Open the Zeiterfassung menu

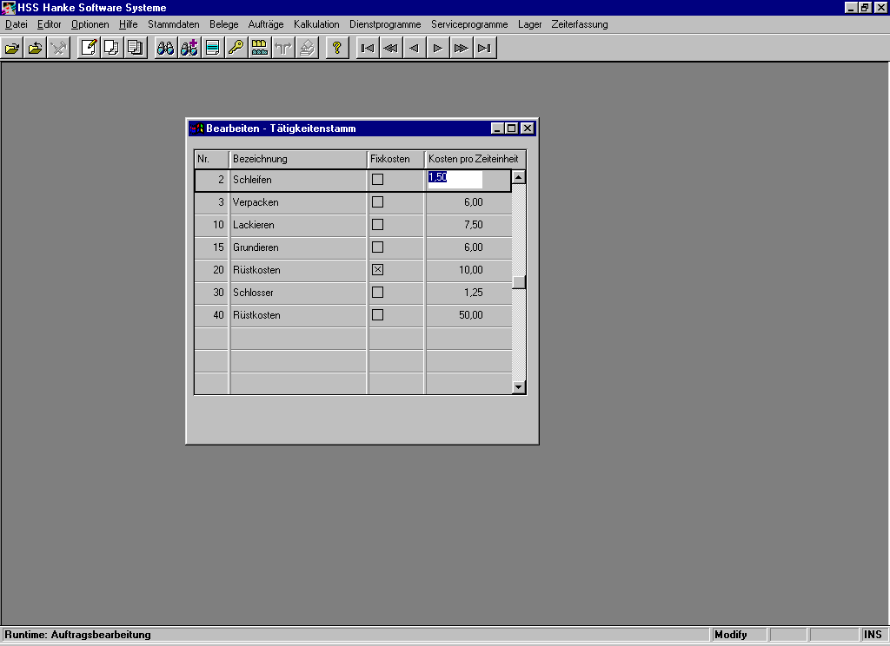pyautogui.click(x=580, y=24)
